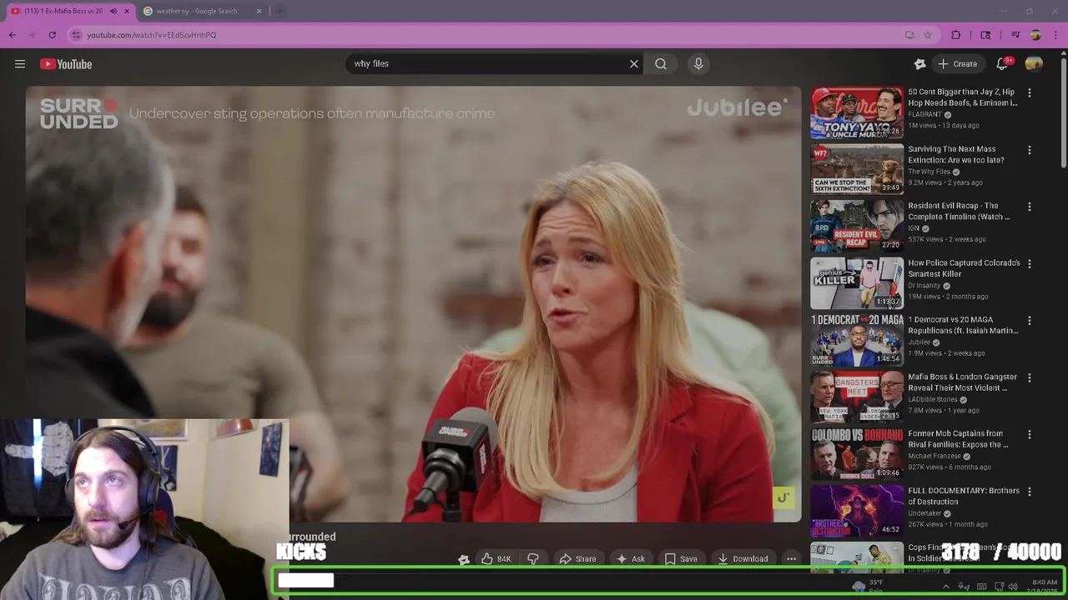Open 'Mafia Boss & London Gangster' video title

pyautogui.click(x=962, y=382)
